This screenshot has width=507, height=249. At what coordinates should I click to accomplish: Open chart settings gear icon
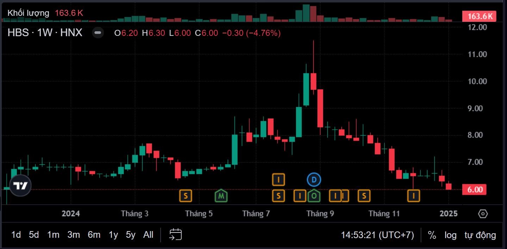(483, 214)
